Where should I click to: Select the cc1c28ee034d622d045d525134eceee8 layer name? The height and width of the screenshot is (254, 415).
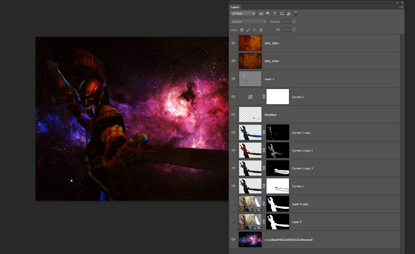coord(288,240)
